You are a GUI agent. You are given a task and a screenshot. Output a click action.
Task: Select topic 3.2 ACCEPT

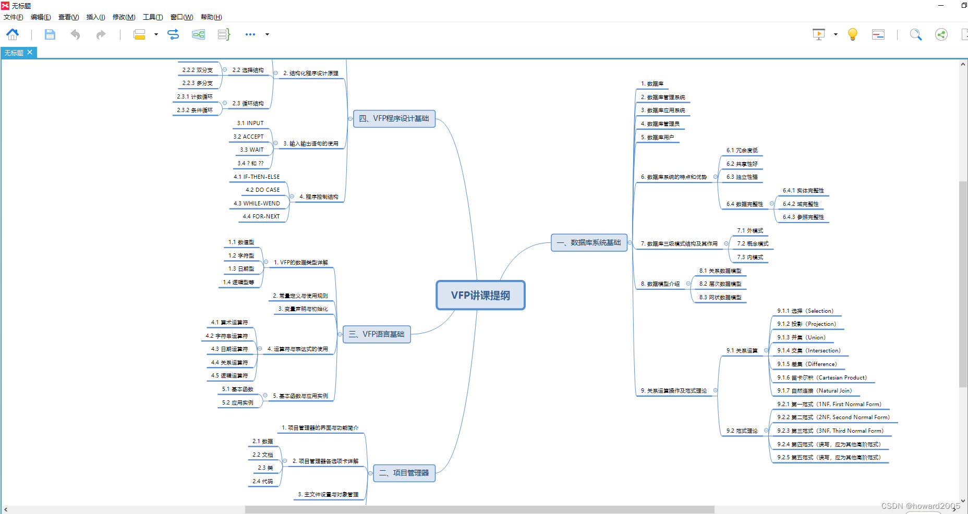click(248, 137)
